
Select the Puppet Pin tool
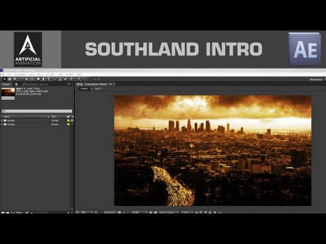[79, 79]
